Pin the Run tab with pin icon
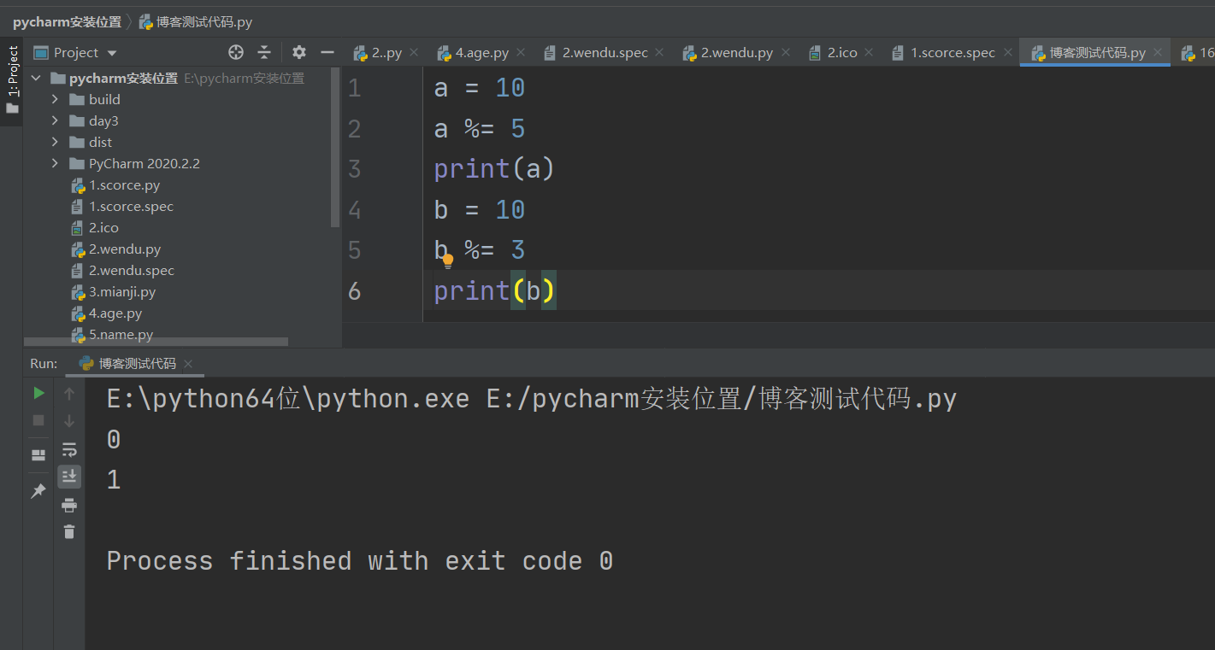 pos(38,491)
